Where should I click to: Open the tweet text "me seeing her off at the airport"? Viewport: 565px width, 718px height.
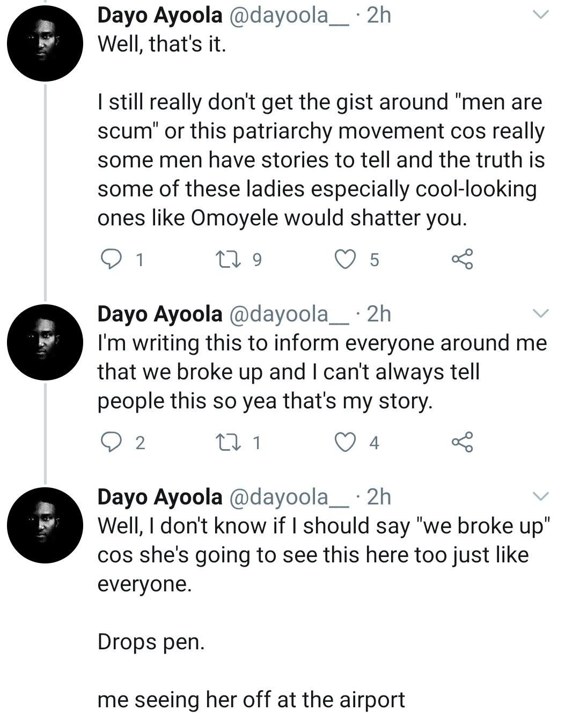[251, 700]
